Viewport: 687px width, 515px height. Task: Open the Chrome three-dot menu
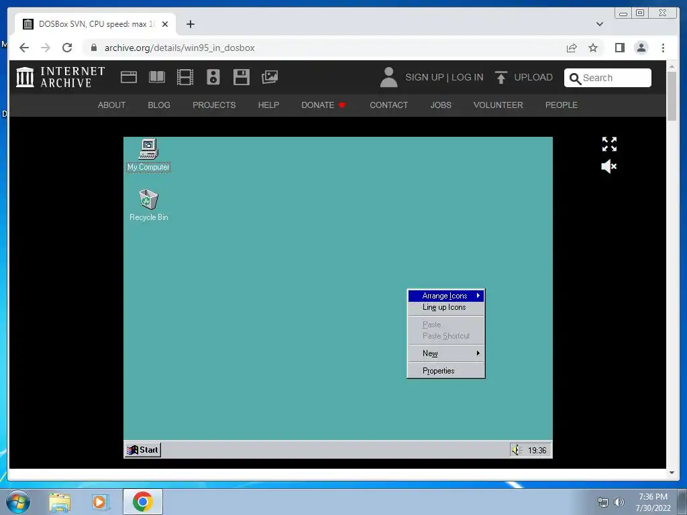[x=663, y=48]
